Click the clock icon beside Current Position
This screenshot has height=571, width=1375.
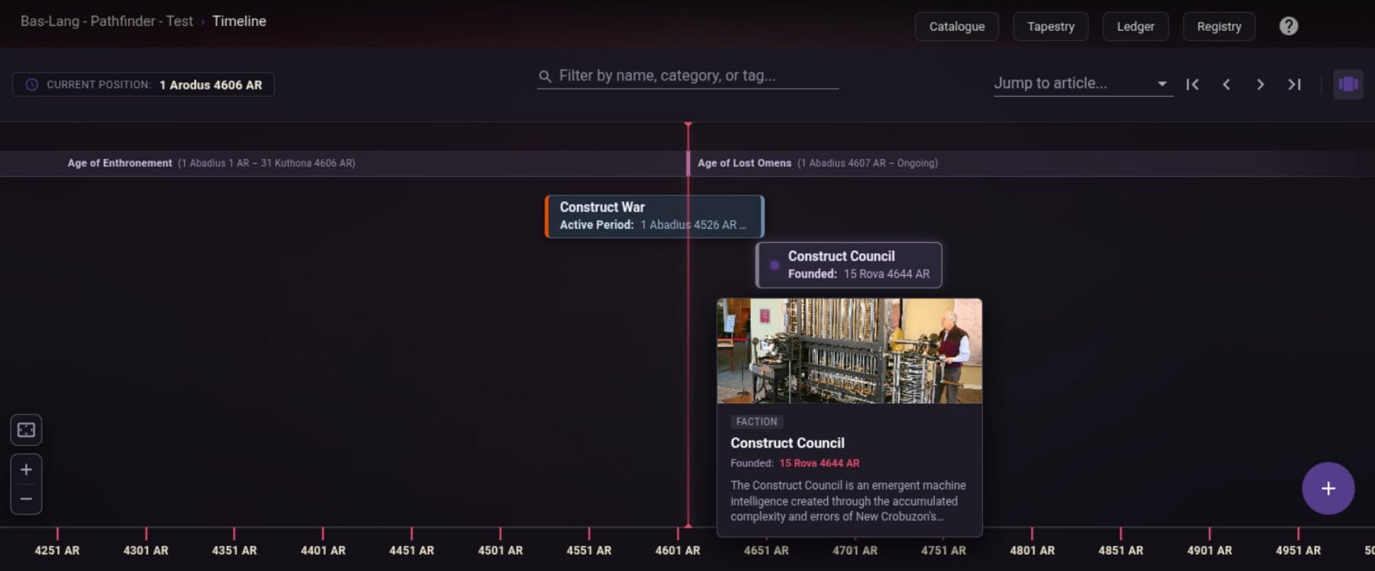31,84
